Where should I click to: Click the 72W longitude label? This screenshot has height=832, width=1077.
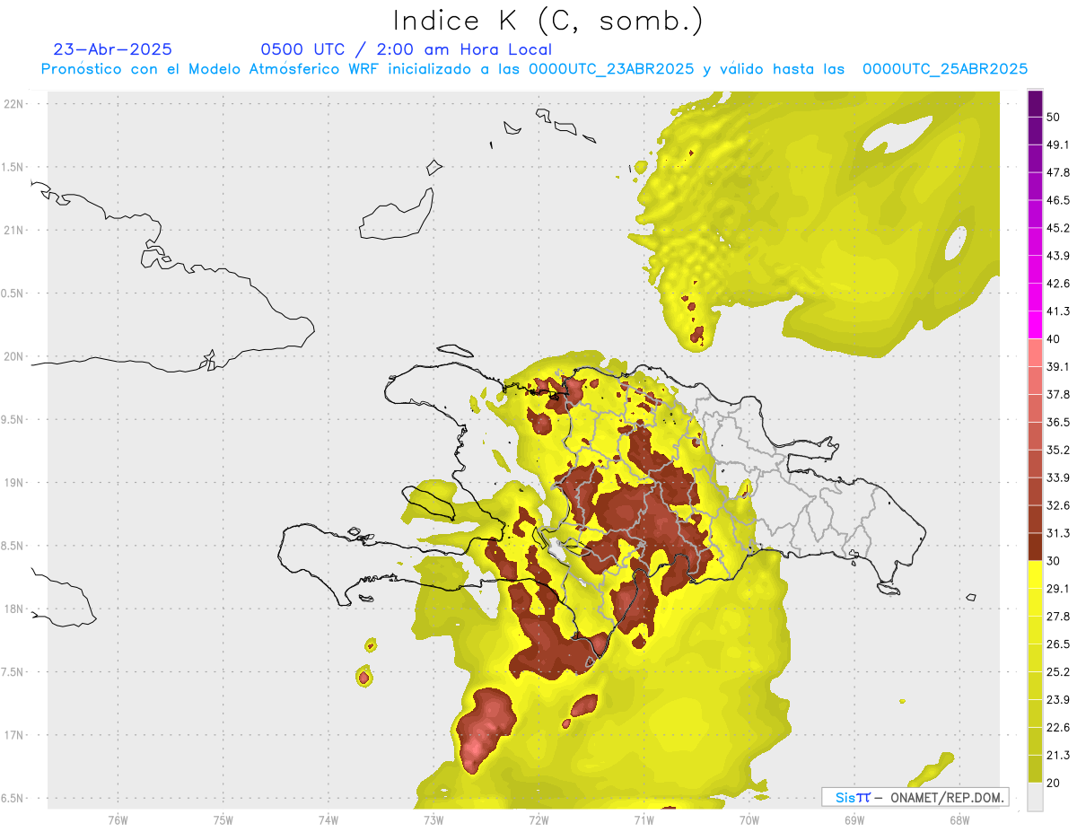pyautogui.click(x=538, y=819)
